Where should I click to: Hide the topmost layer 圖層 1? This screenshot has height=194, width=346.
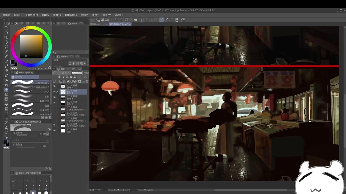coord(54,86)
